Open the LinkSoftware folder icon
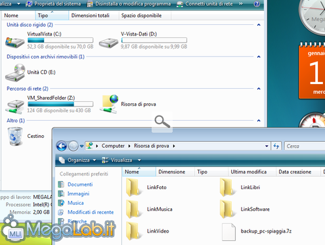 [227, 209]
